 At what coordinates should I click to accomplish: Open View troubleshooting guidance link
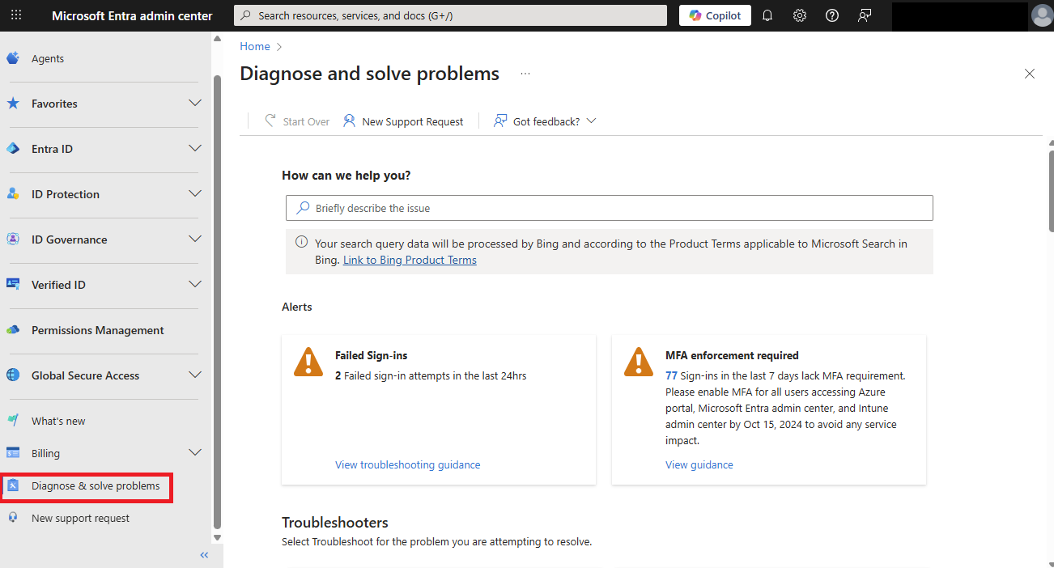coord(407,464)
